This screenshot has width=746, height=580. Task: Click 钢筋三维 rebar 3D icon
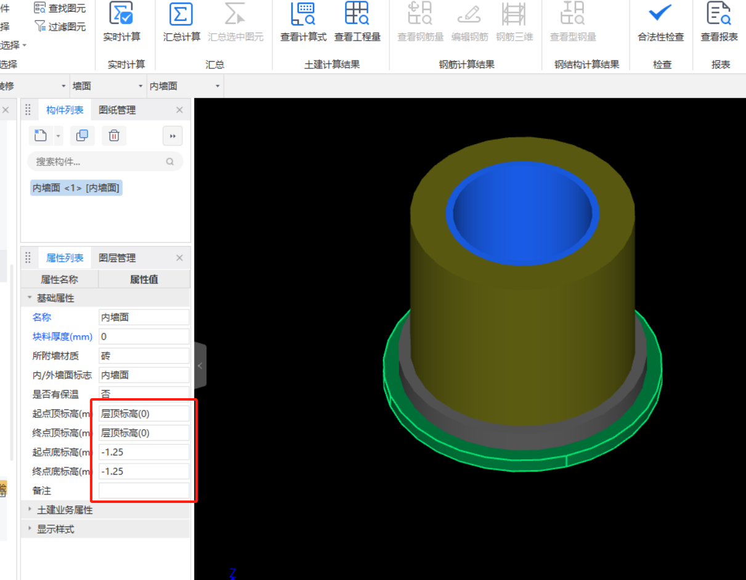click(514, 22)
